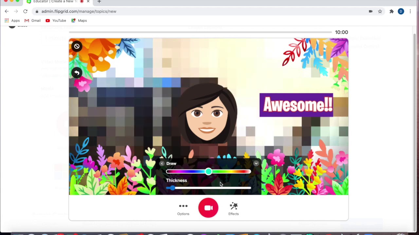Click the site lock icon

(x=37, y=11)
